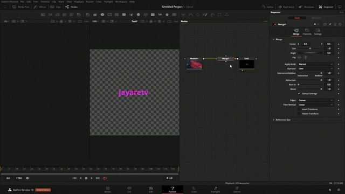Image resolution: width=345 pixels, height=194 pixels.
Task: Enable Invert Transform checkbox
Action: [x=299, y=109]
